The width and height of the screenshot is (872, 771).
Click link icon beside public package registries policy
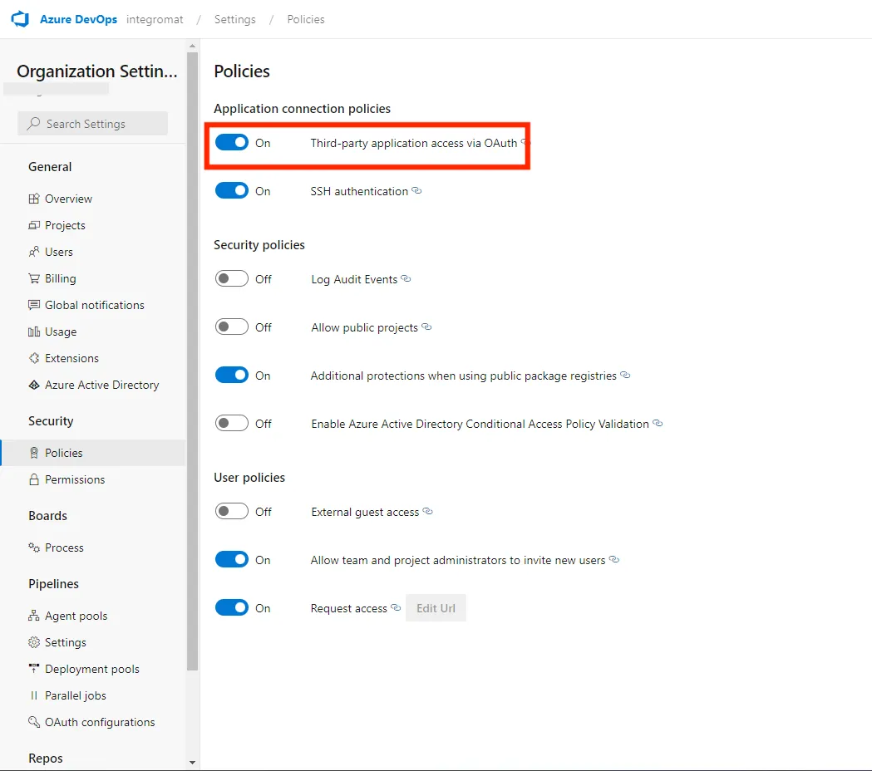tap(625, 376)
